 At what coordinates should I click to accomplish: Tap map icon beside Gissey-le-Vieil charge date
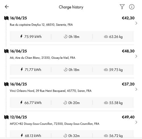(x=6, y=51)
